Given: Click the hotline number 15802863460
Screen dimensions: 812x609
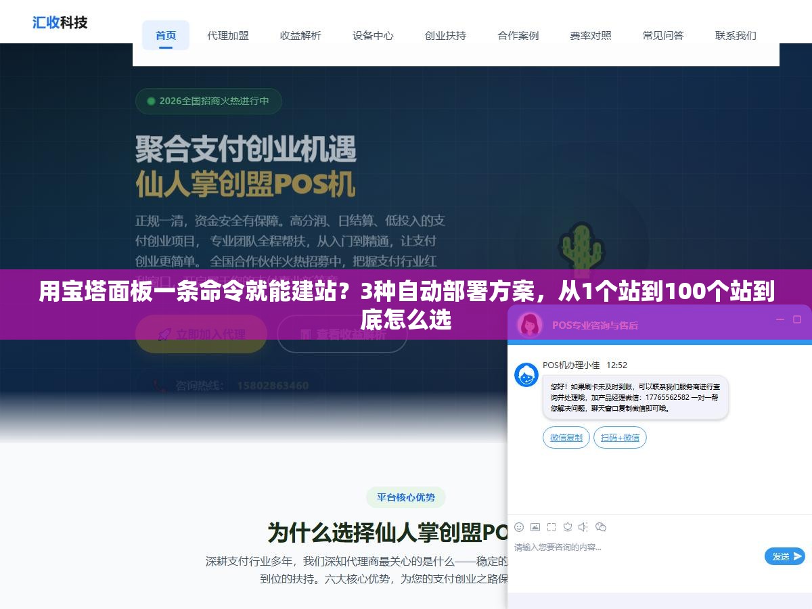Looking at the screenshot, I should tap(273, 386).
